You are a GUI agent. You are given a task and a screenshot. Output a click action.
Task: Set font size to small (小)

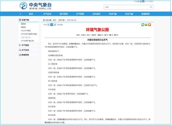point(48,24)
